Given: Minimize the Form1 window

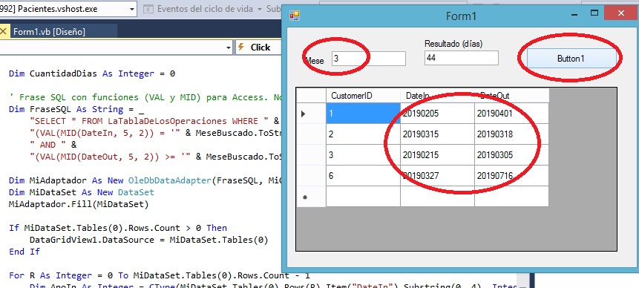Looking at the screenshot, I should (x=575, y=14).
